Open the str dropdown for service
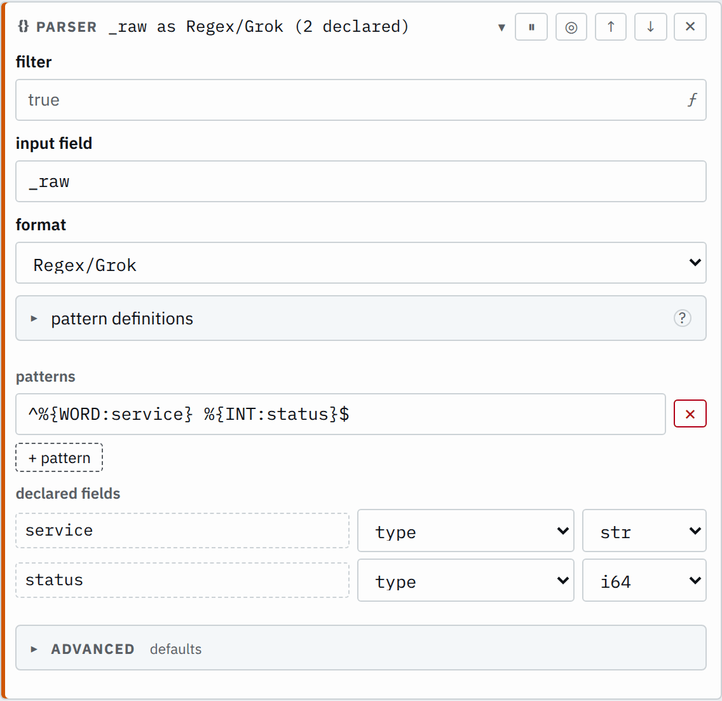 pyautogui.click(x=644, y=531)
